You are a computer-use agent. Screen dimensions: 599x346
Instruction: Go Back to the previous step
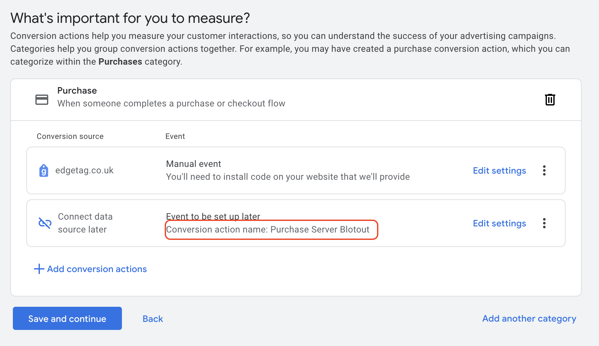[153, 319]
